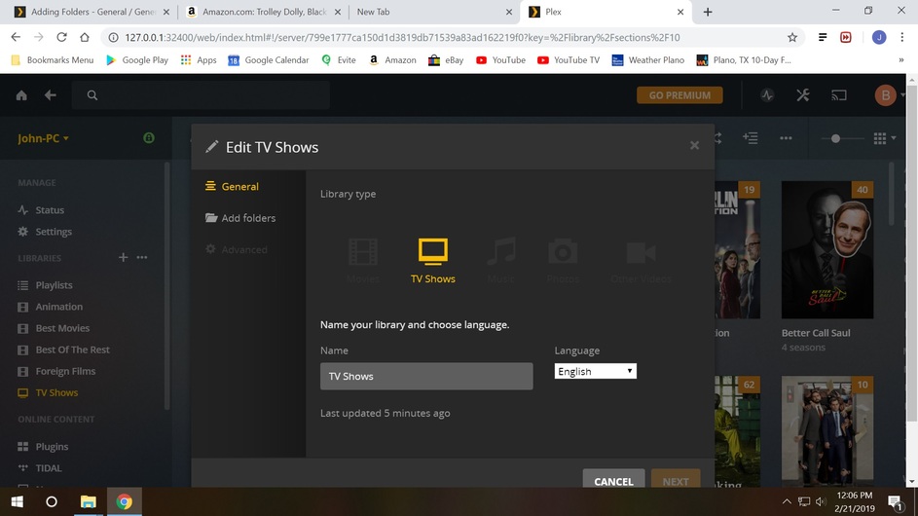Add a library with plus icon
Image resolution: width=918 pixels, height=516 pixels.
pos(123,257)
